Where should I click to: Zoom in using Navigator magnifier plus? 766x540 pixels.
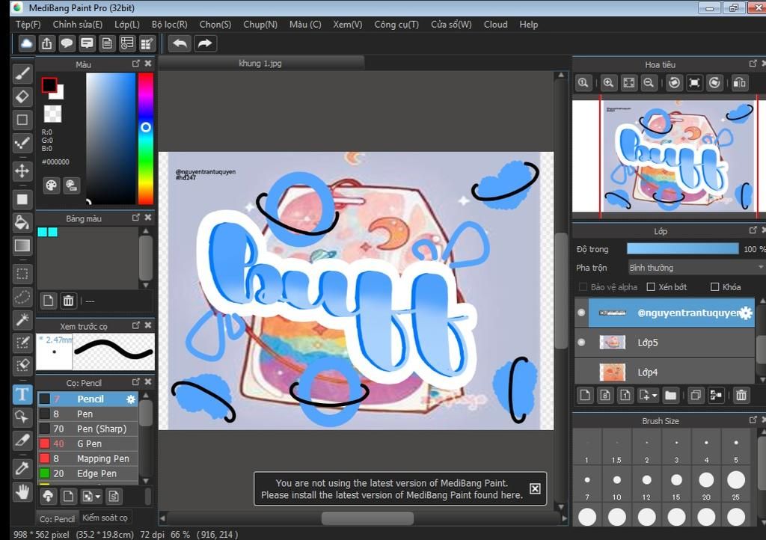click(x=608, y=83)
